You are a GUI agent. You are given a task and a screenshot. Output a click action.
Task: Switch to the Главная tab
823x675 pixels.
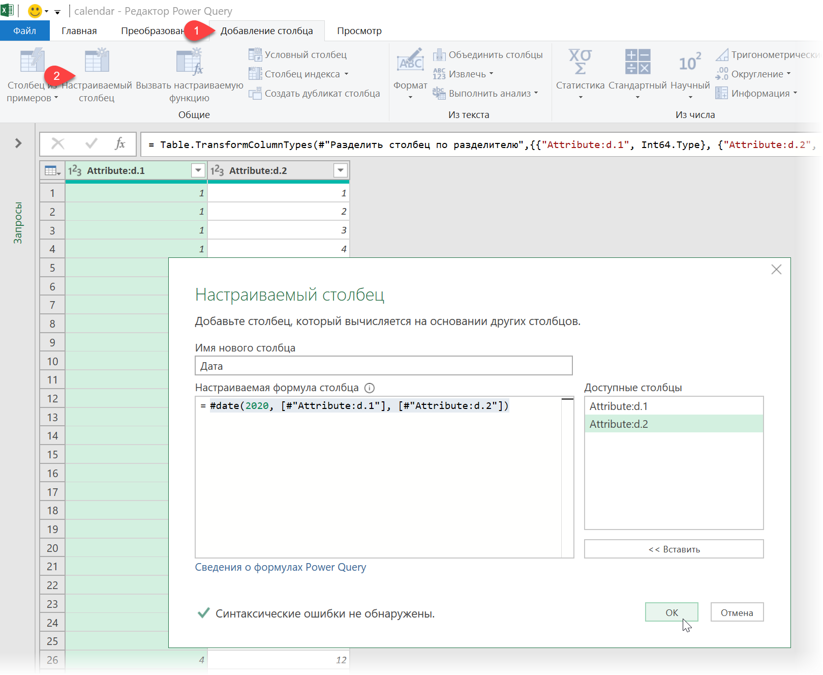click(x=79, y=31)
